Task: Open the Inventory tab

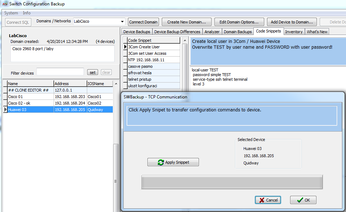Action: click(294, 32)
